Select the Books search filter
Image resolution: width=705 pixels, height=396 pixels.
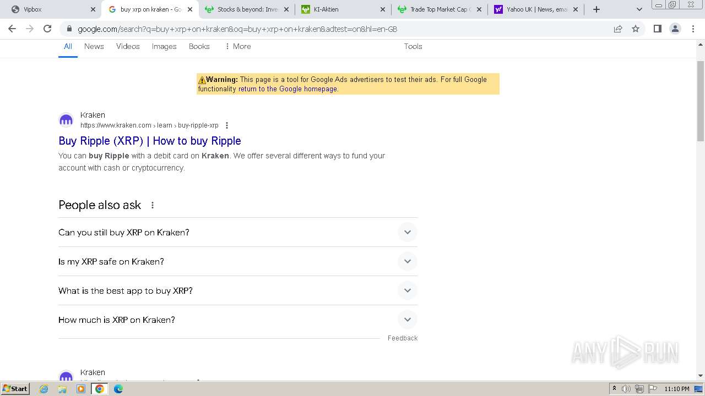coord(199,46)
